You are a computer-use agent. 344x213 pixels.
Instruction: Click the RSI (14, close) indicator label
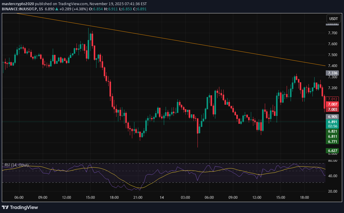[x=16, y=165]
